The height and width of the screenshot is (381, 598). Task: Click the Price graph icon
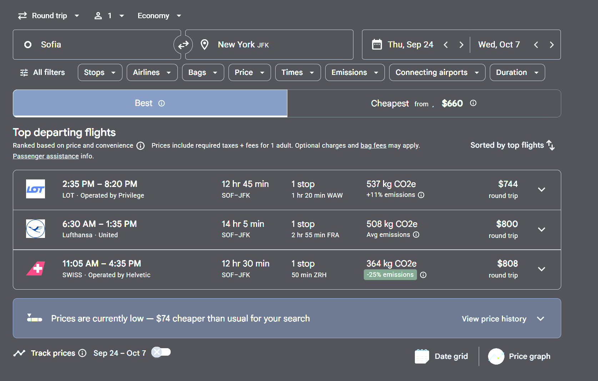pos(496,356)
